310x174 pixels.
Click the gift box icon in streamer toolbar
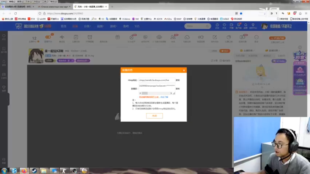pos(118,37)
